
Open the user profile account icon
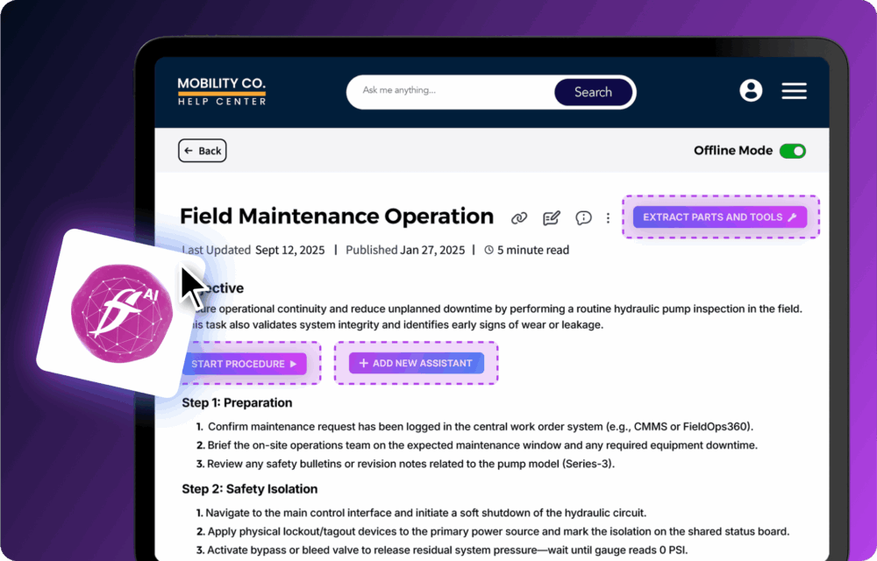(x=751, y=91)
